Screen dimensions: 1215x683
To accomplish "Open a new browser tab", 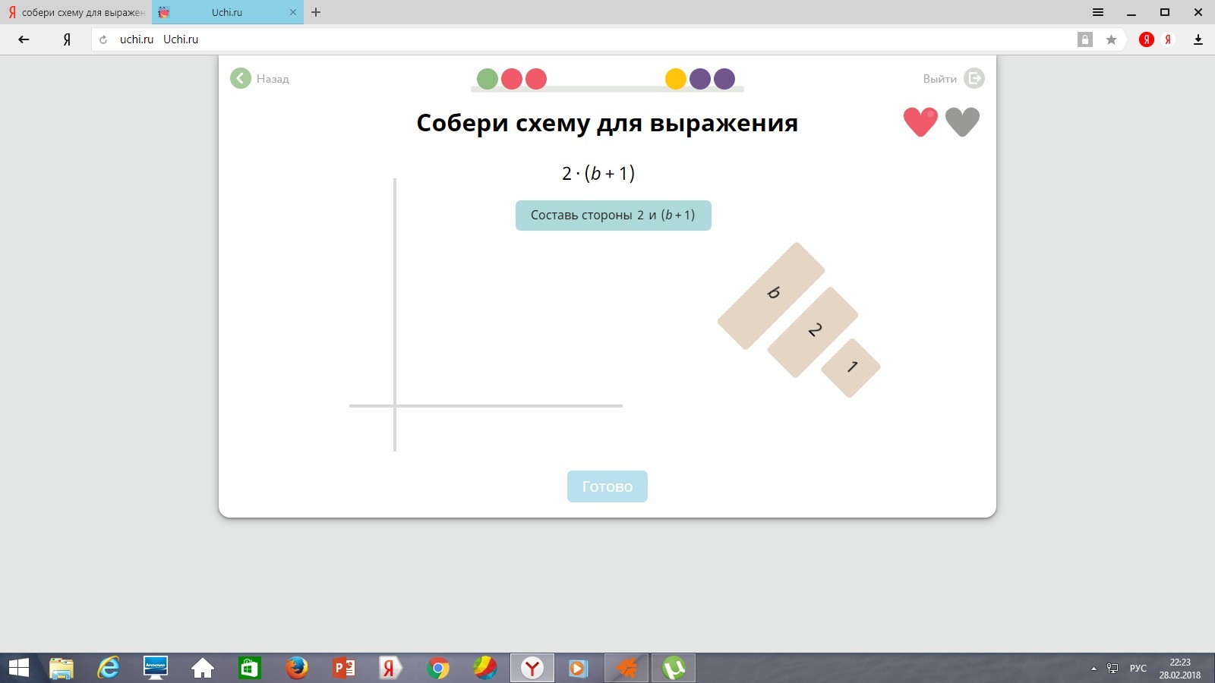I will click(x=316, y=12).
